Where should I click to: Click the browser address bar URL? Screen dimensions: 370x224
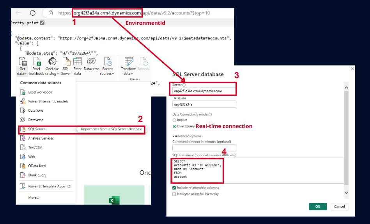134,13
